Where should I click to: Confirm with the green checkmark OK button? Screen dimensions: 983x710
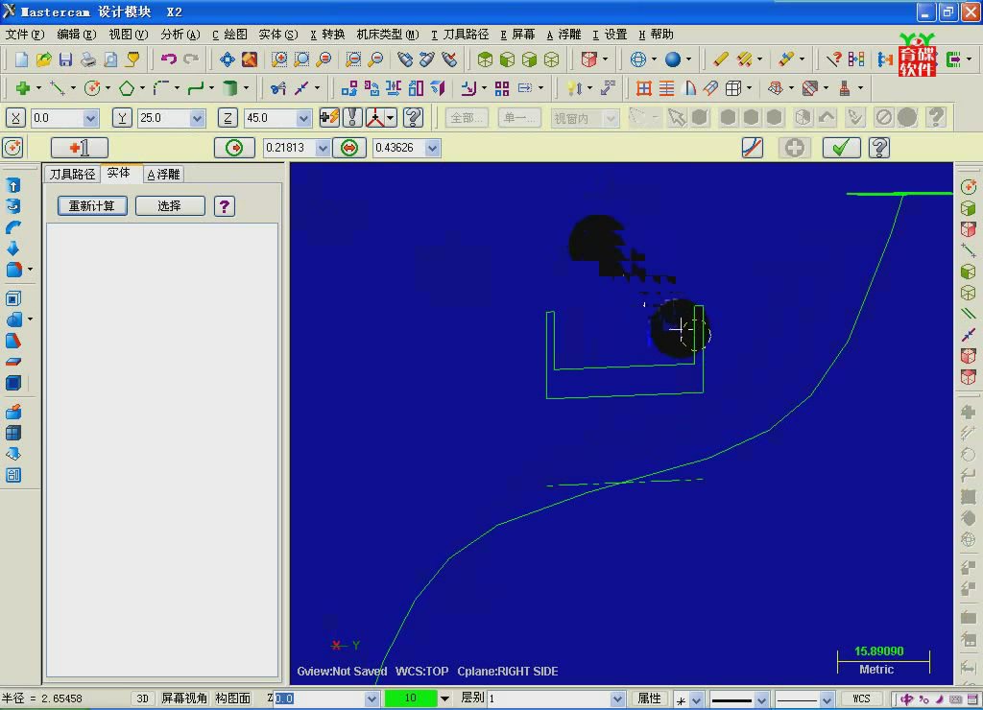pos(841,148)
